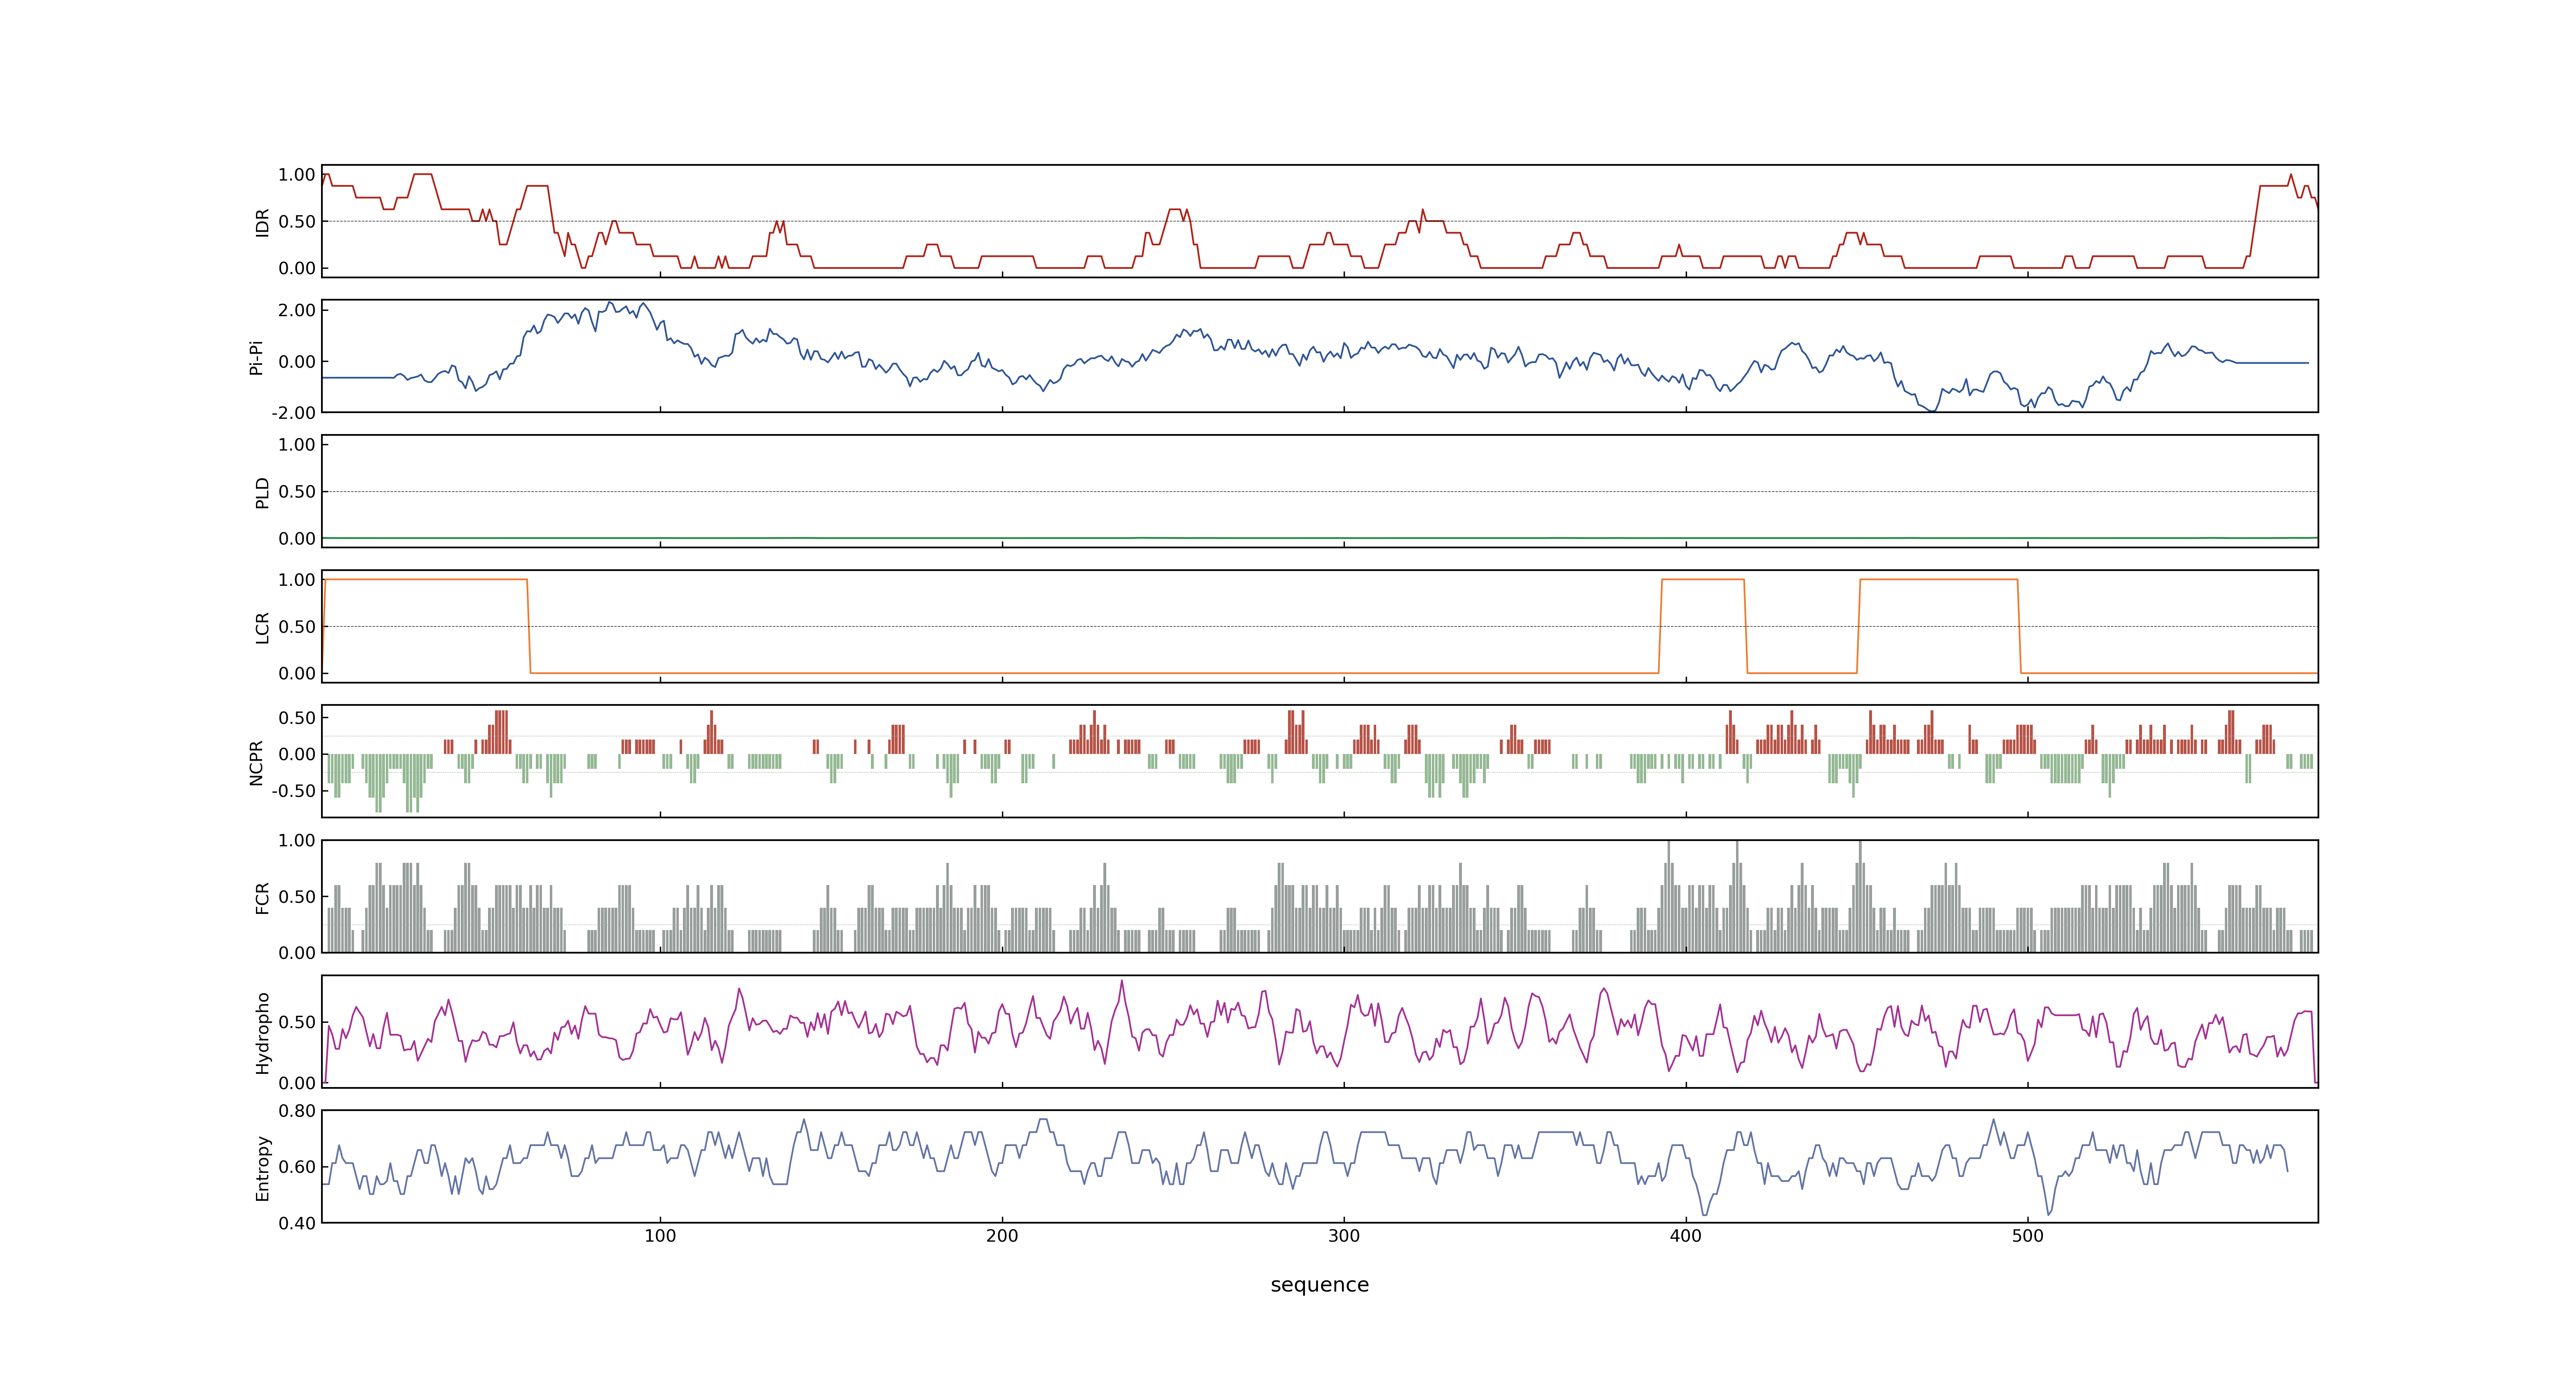
Task: Click the 0.50 tick on LCR axis
Action: pos(297,627)
